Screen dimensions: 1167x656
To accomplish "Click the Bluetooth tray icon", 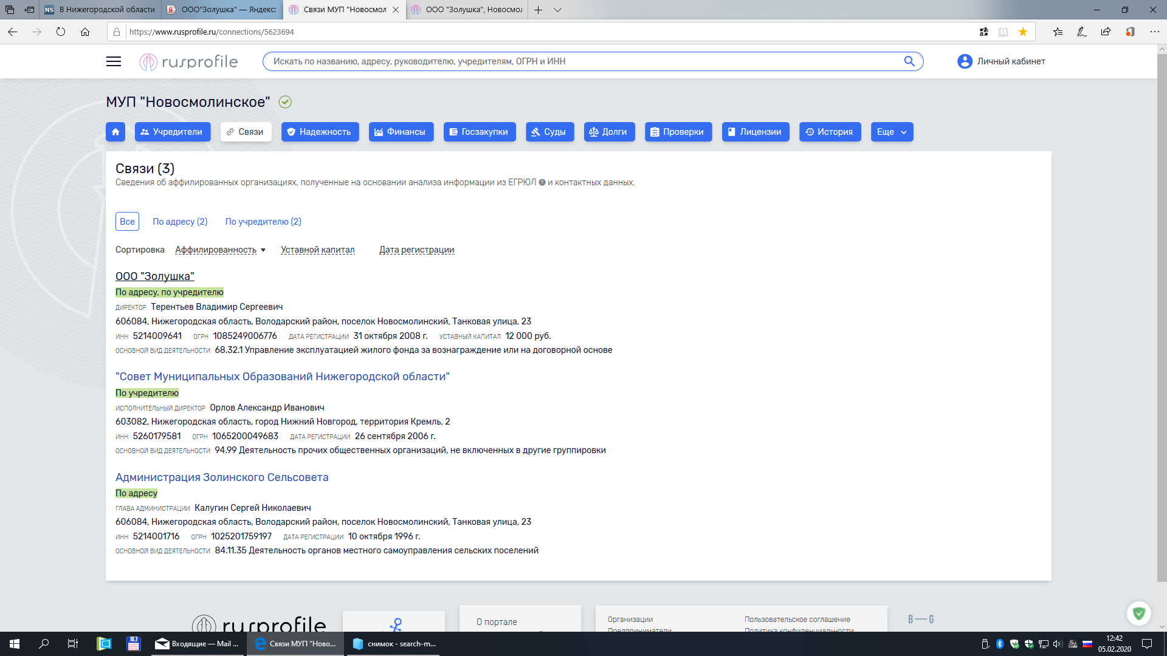I will click(x=1000, y=644).
